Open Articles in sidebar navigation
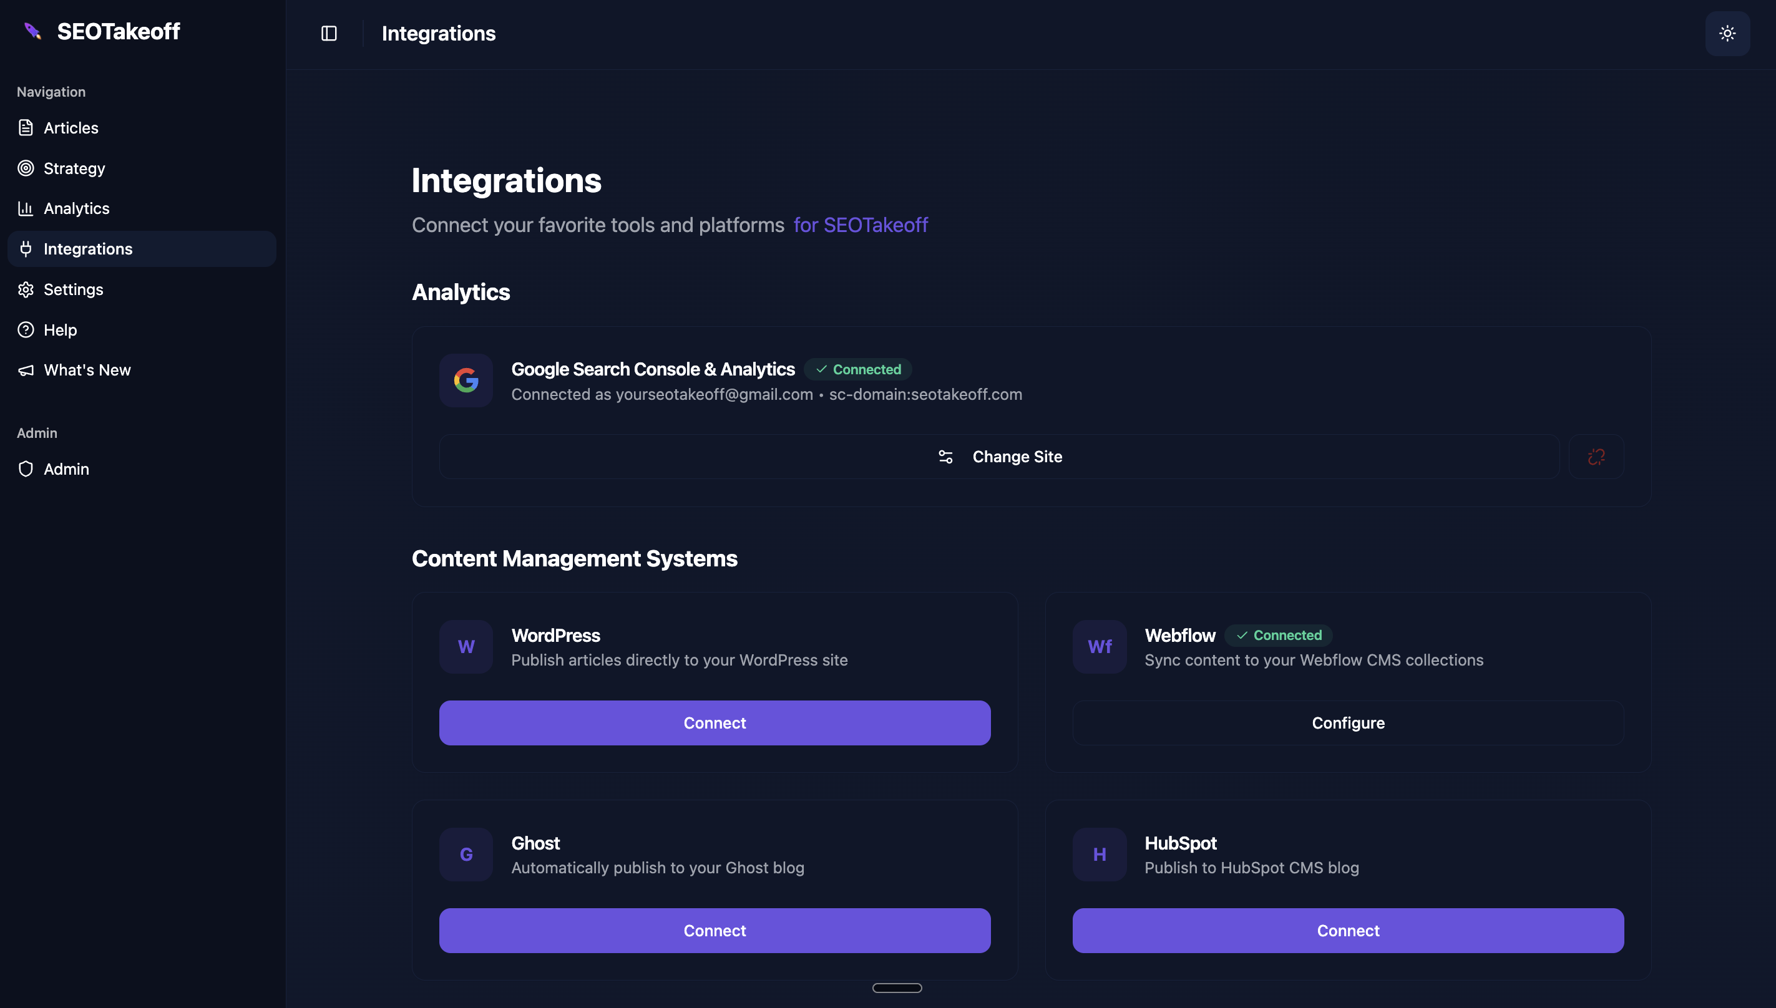The image size is (1776, 1008). [71, 128]
